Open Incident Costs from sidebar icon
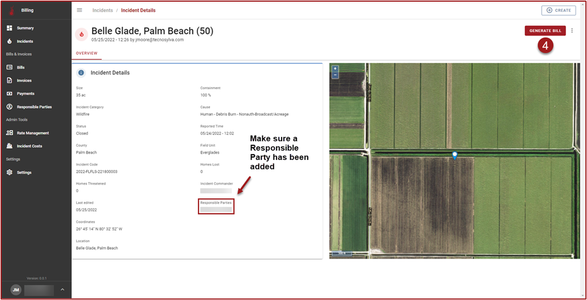Screen dimensions: 587x300 pos(10,146)
